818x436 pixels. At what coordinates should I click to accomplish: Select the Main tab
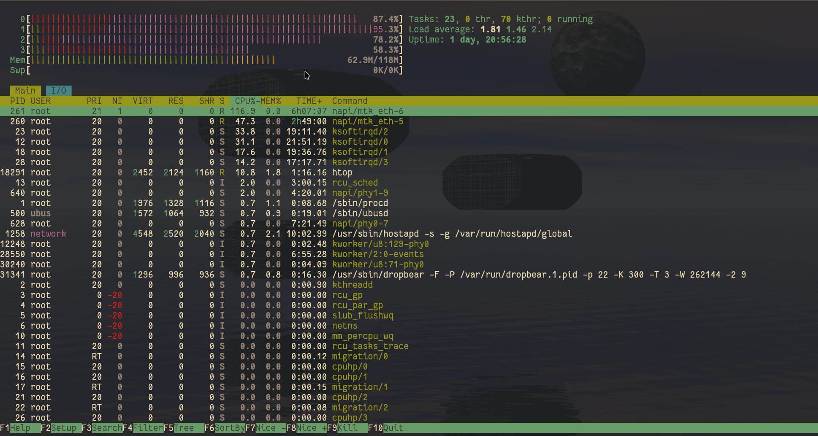[25, 91]
